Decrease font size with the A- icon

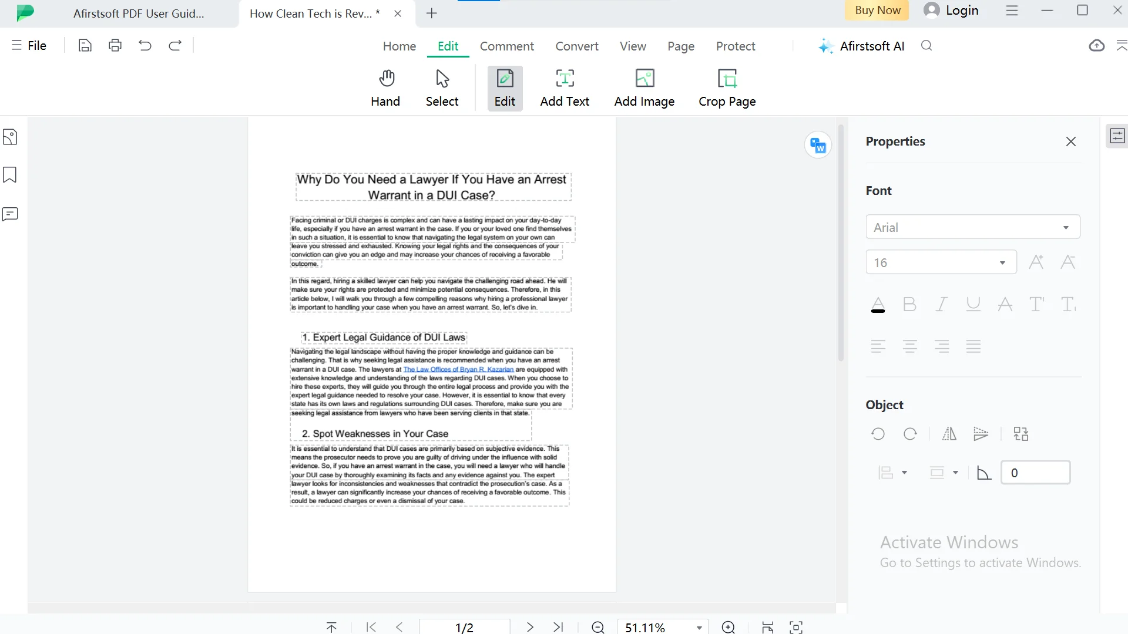[x=1068, y=262]
